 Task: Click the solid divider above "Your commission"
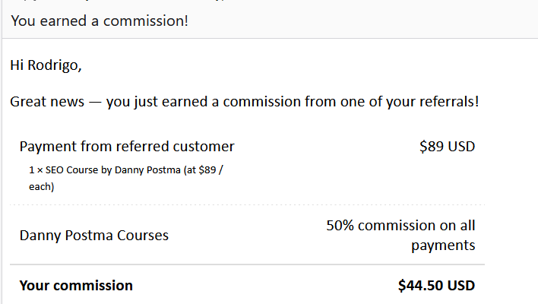[247, 265]
